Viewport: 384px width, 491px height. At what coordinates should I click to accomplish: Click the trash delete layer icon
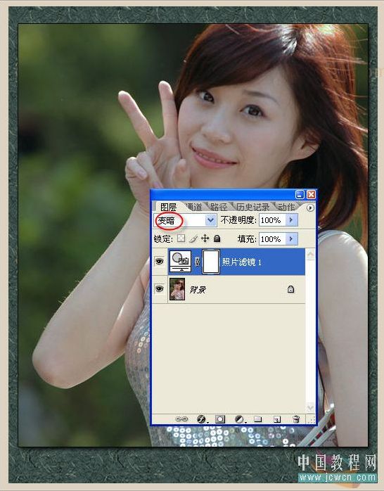point(296,419)
